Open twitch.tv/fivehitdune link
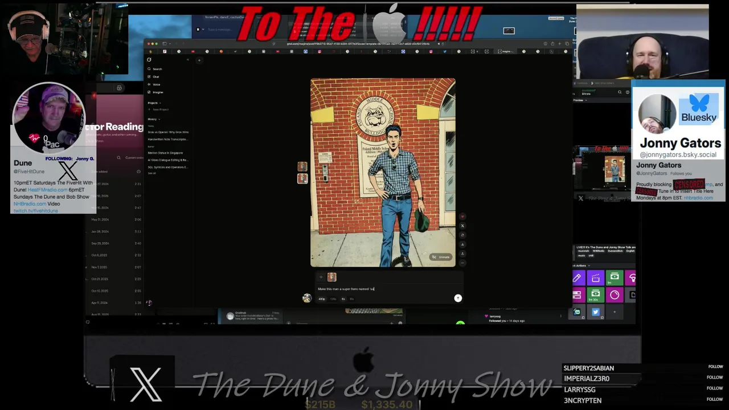The height and width of the screenshot is (410, 729). pyautogui.click(x=36, y=211)
